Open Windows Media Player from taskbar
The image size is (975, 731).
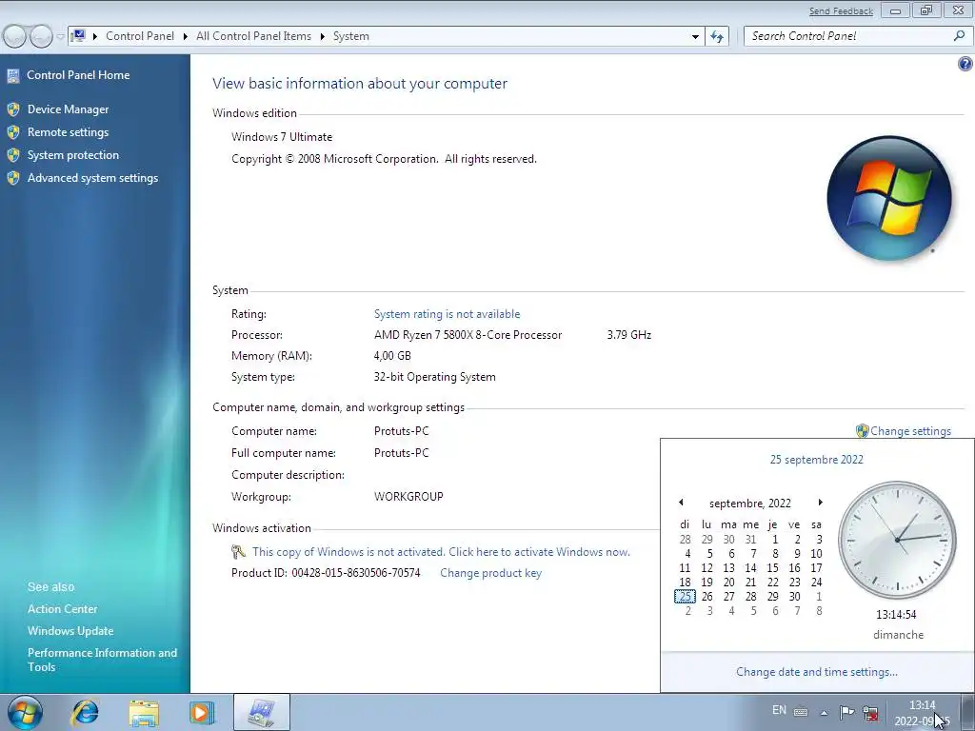click(x=202, y=712)
